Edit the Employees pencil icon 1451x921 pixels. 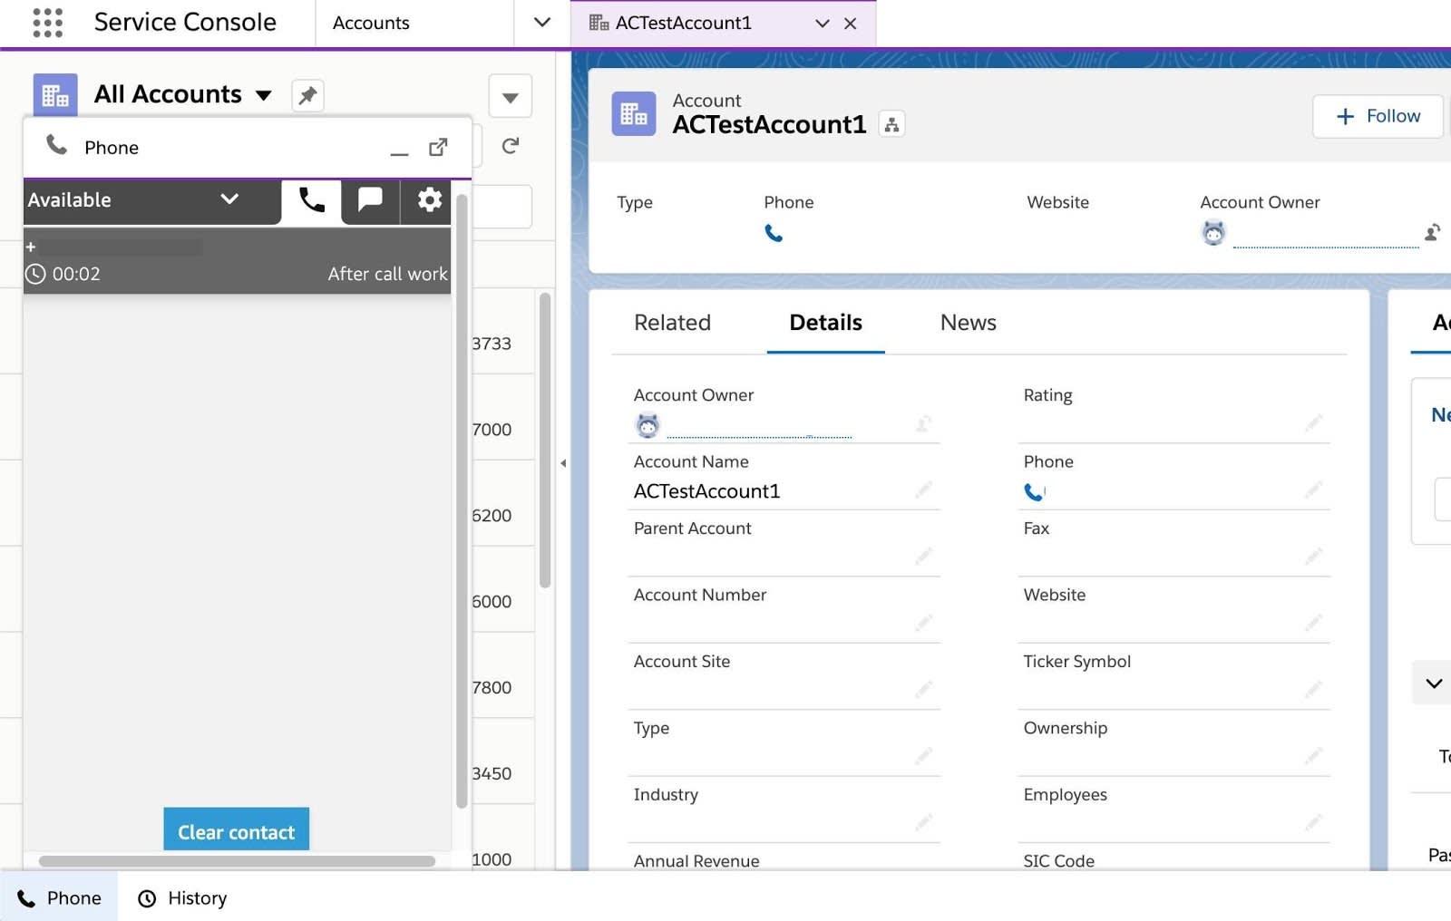pyautogui.click(x=1313, y=822)
